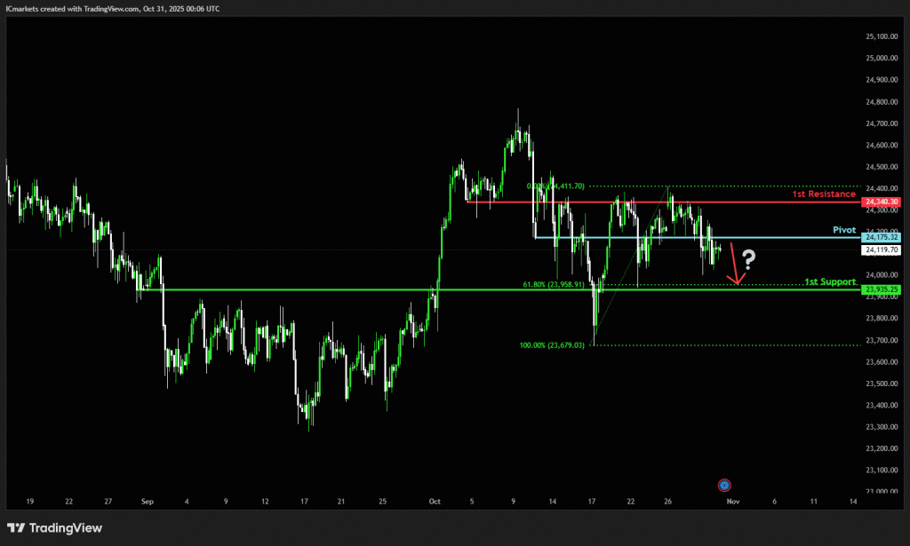Viewport: 910px width, 546px height.
Task: Click the economic event icon near Nov
Action: (x=725, y=485)
